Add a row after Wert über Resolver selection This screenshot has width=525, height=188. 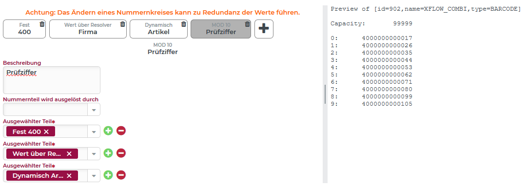point(108,153)
